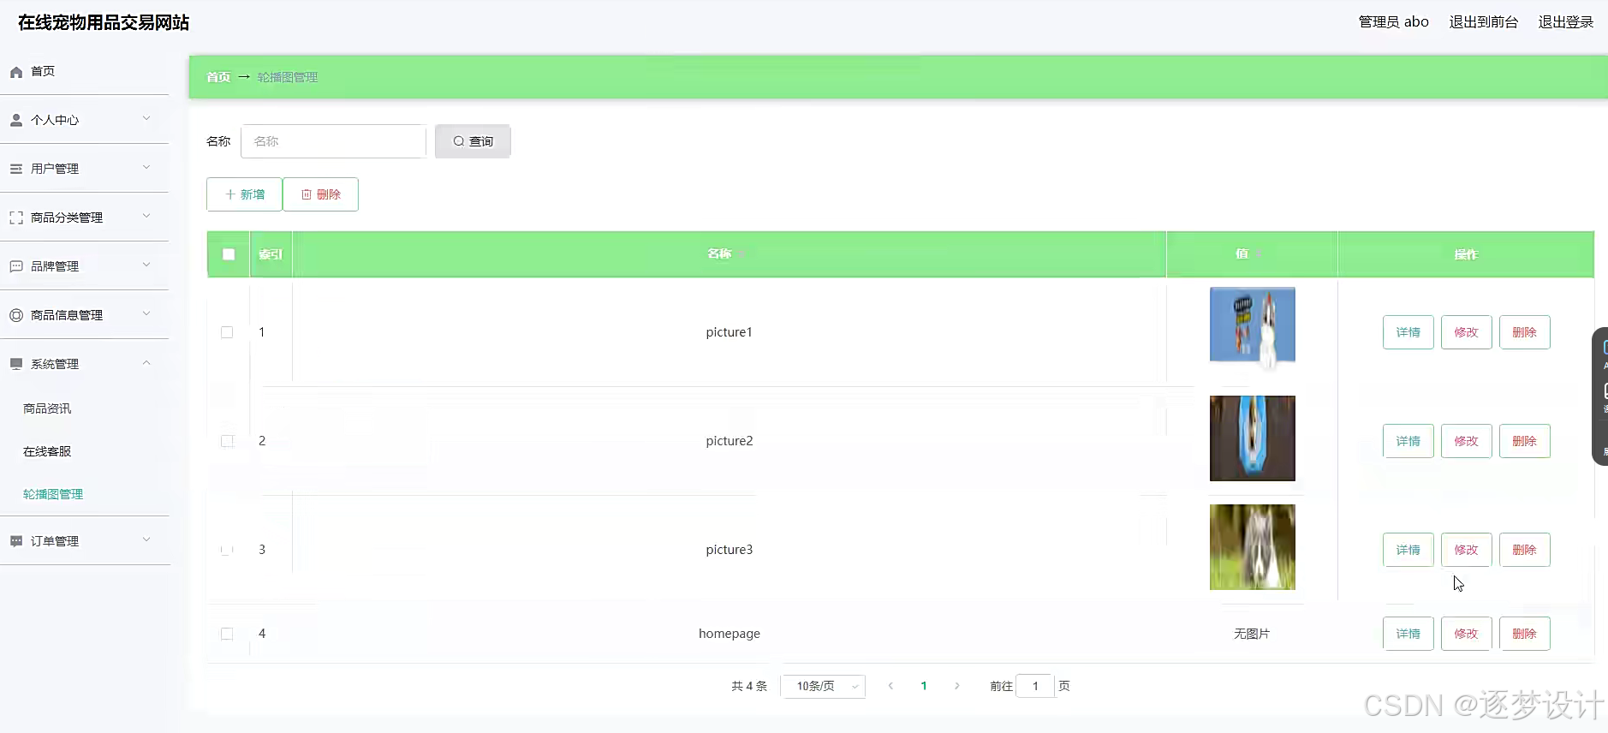
Task: Click the circle icon beside 商品信息管理
Action: click(16, 316)
